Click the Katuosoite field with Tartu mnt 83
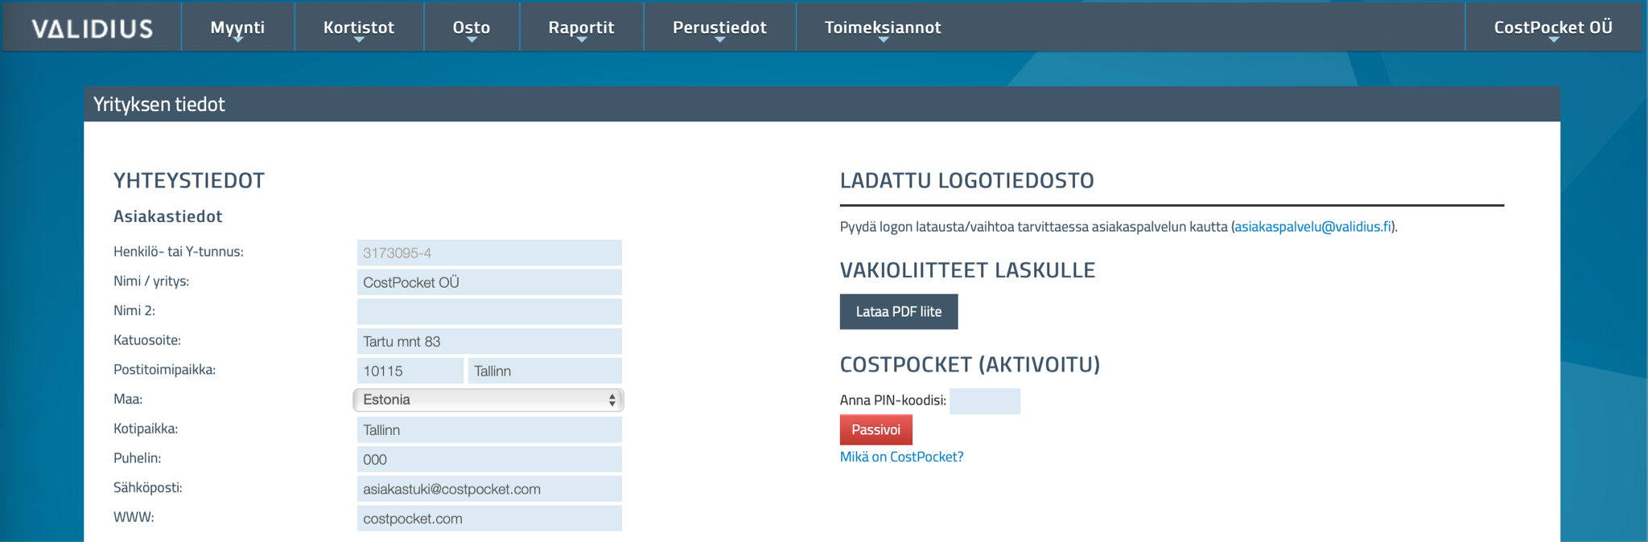 (x=489, y=341)
